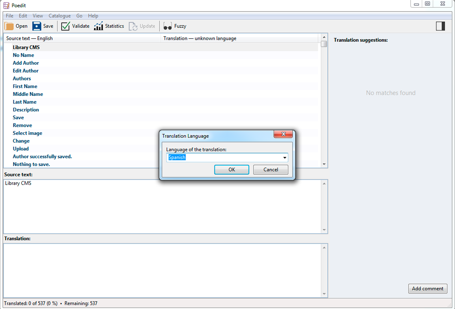Expand the translation language dropdown arrow
455x309 pixels.
284,158
